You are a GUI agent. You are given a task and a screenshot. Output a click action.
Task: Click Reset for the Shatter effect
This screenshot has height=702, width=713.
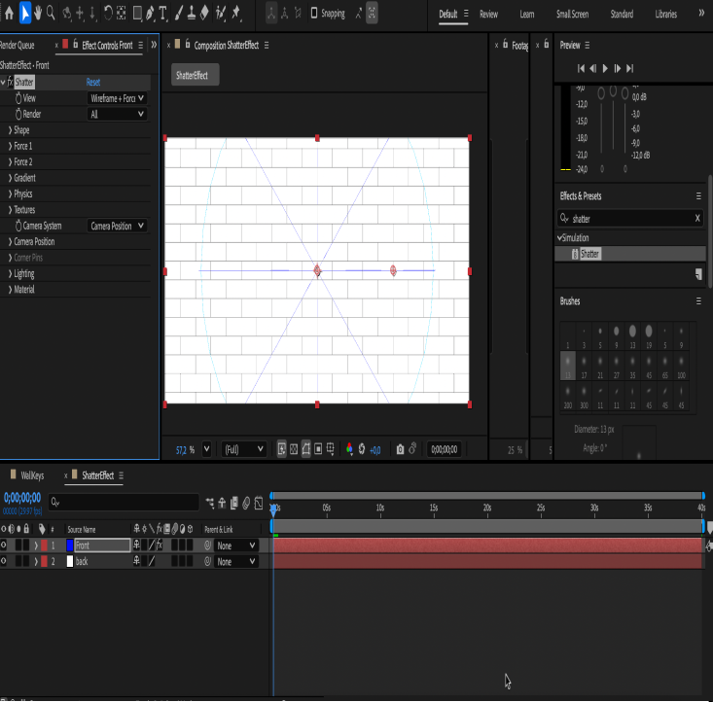click(x=93, y=83)
